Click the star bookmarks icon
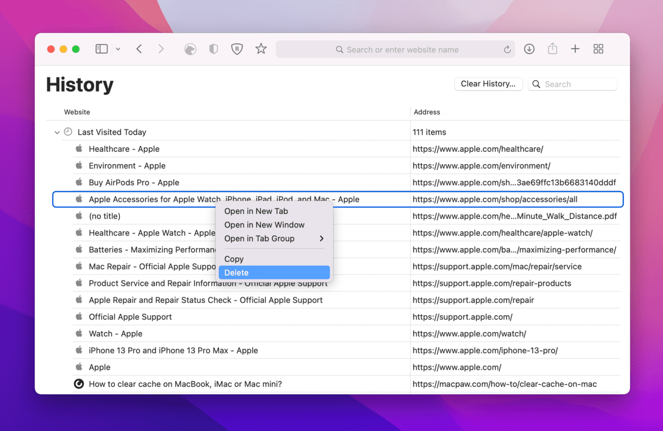 pyautogui.click(x=261, y=49)
